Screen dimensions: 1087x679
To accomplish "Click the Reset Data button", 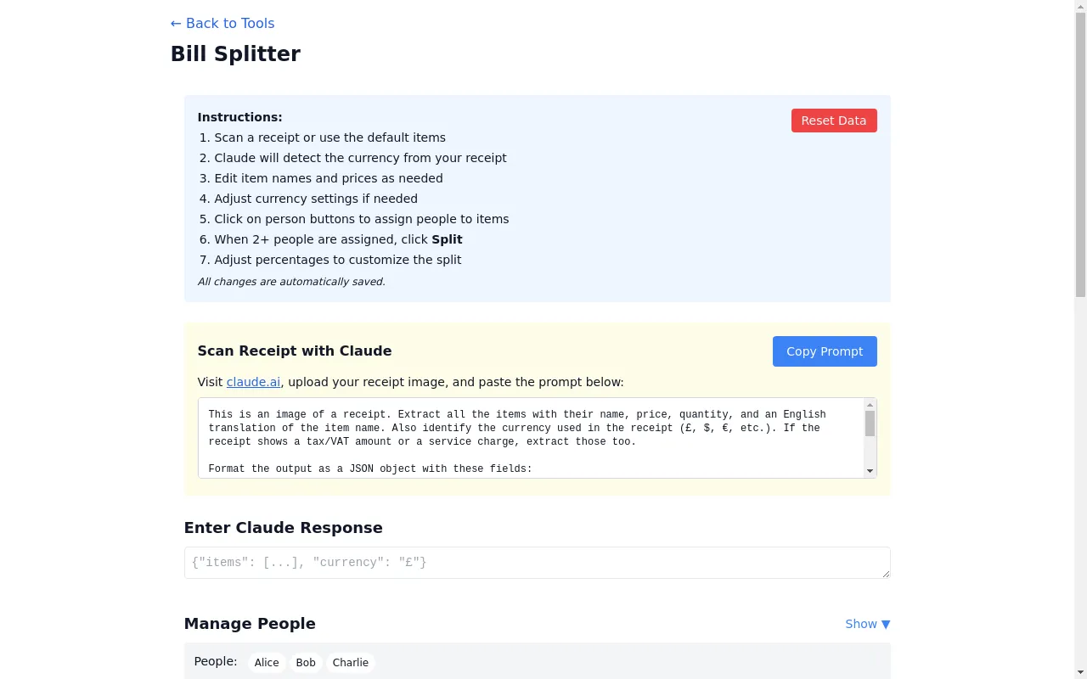I will pyautogui.click(x=833, y=120).
